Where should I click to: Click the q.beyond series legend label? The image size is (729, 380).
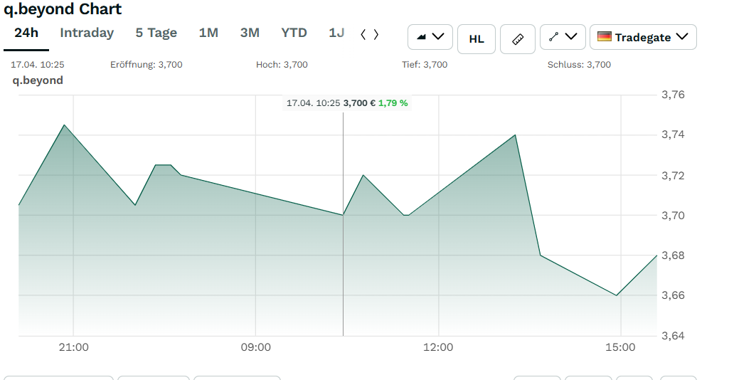pyautogui.click(x=38, y=80)
